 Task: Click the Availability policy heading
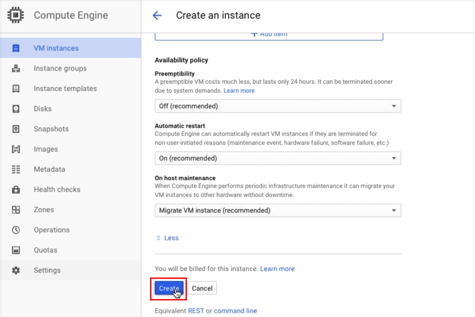(x=181, y=60)
